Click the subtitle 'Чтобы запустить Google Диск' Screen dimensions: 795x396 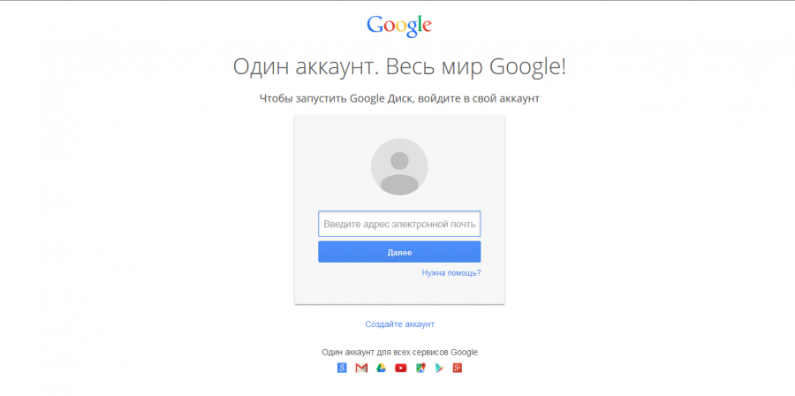[337, 99]
